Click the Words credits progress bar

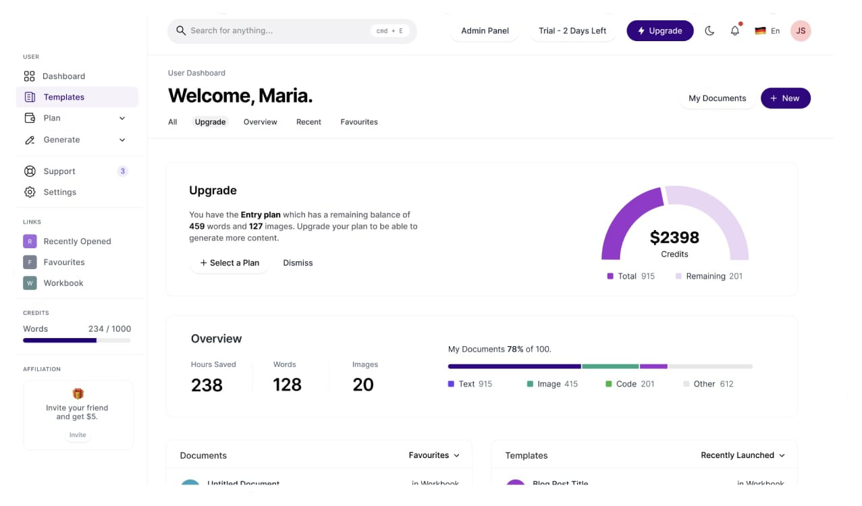click(76, 340)
